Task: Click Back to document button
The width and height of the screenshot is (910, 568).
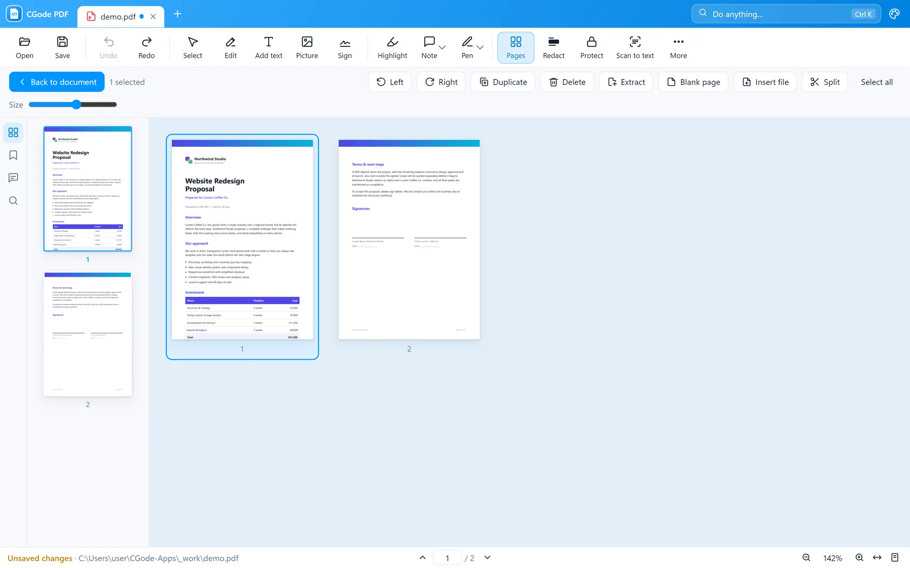Action: (x=57, y=82)
